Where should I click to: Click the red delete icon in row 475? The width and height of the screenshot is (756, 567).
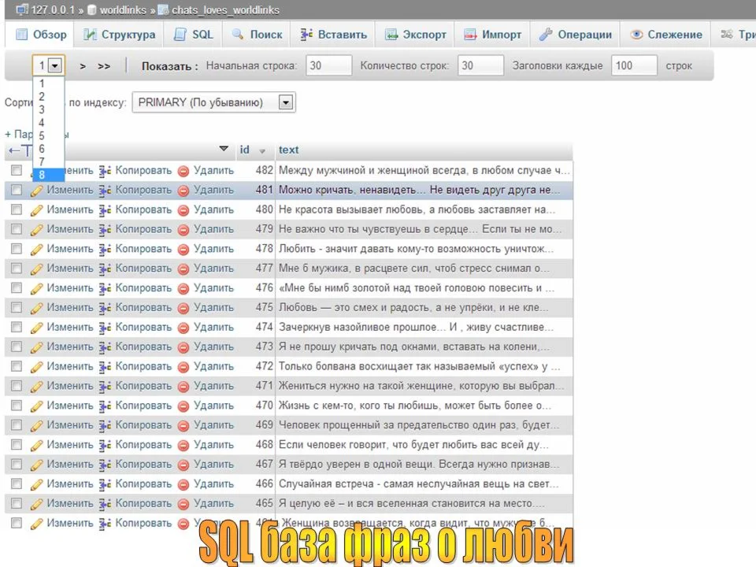[x=183, y=308]
